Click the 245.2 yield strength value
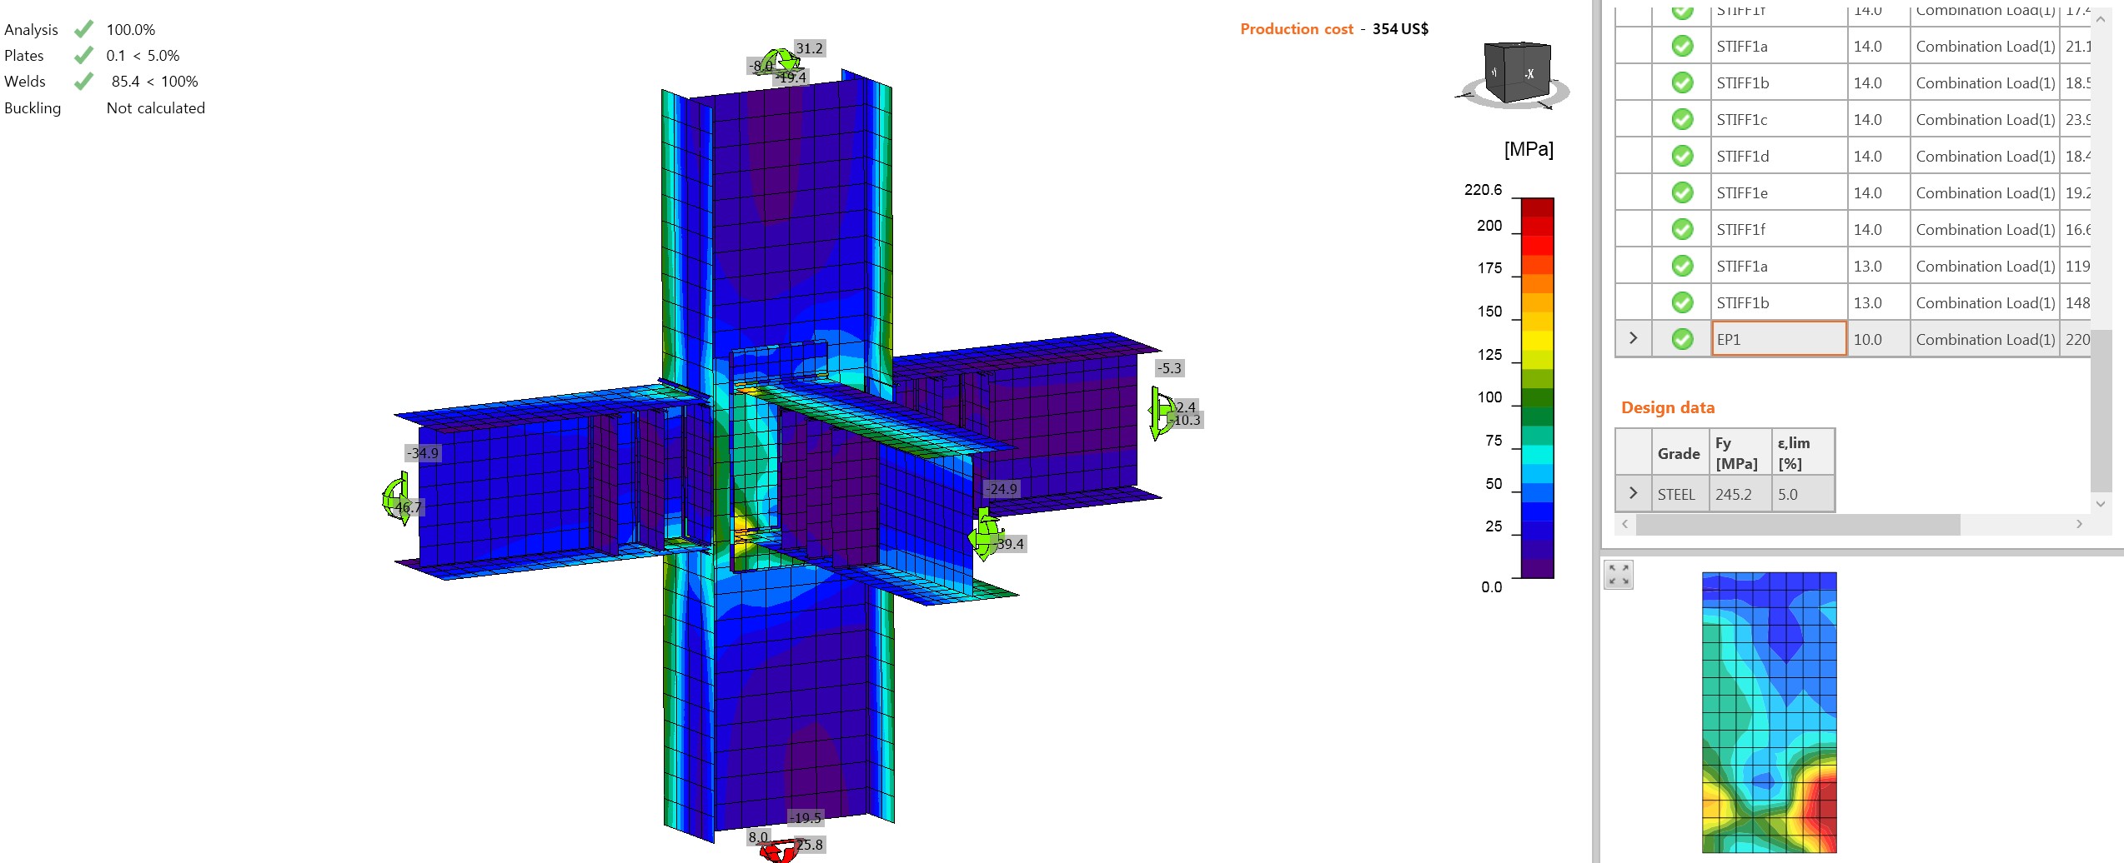2124x863 pixels. coord(1740,494)
